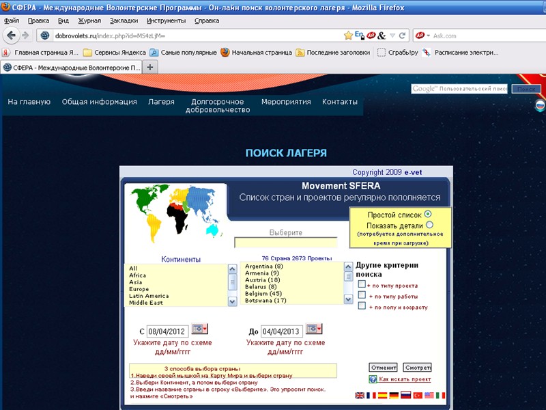Click the Отменит button
This screenshot has height=410, width=546.
click(383, 368)
